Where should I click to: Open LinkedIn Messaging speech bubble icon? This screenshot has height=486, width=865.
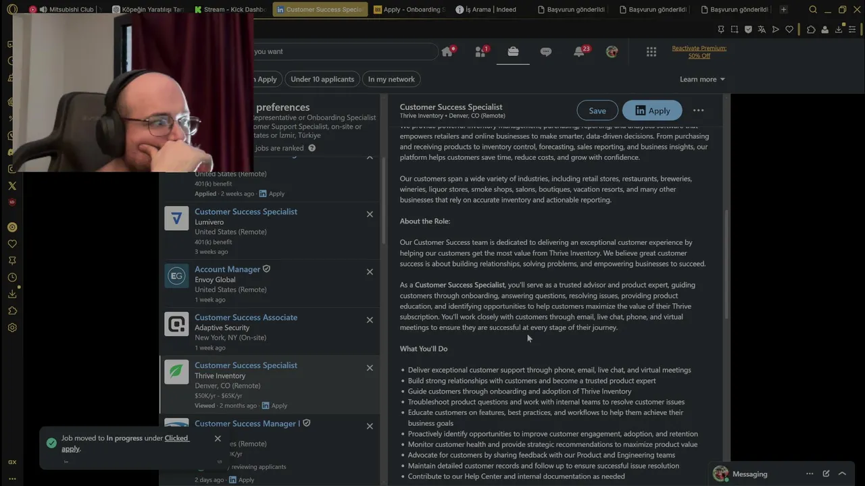coord(546,52)
